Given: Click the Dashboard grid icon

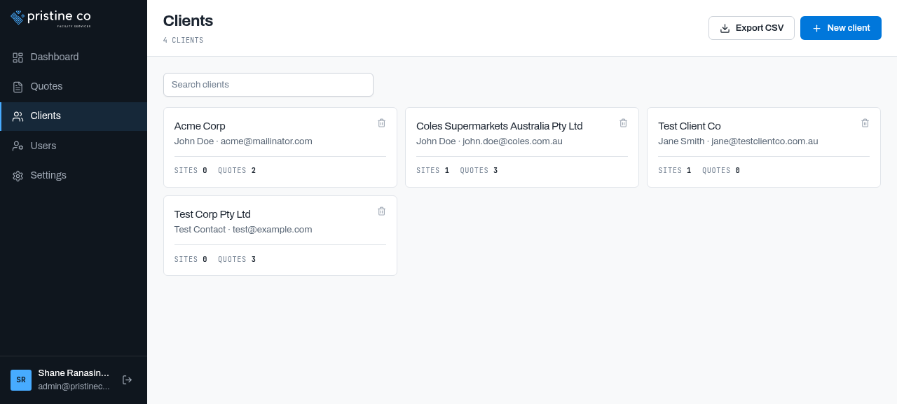Looking at the screenshot, I should (18, 57).
